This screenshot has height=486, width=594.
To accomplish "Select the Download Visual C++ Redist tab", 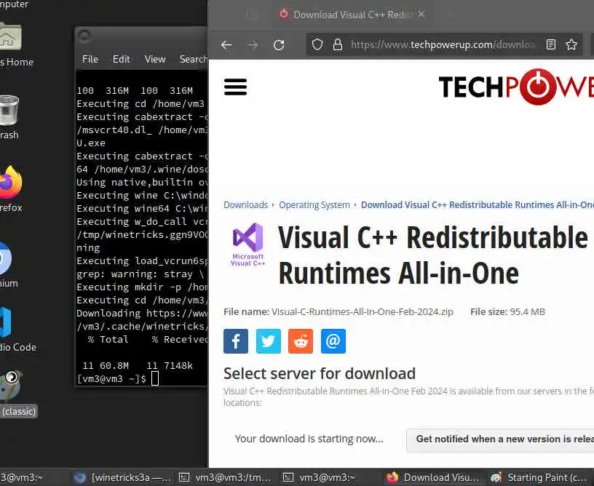I will click(x=352, y=15).
